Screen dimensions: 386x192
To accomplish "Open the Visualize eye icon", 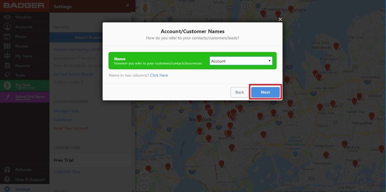I will click(x=7, y=17).
